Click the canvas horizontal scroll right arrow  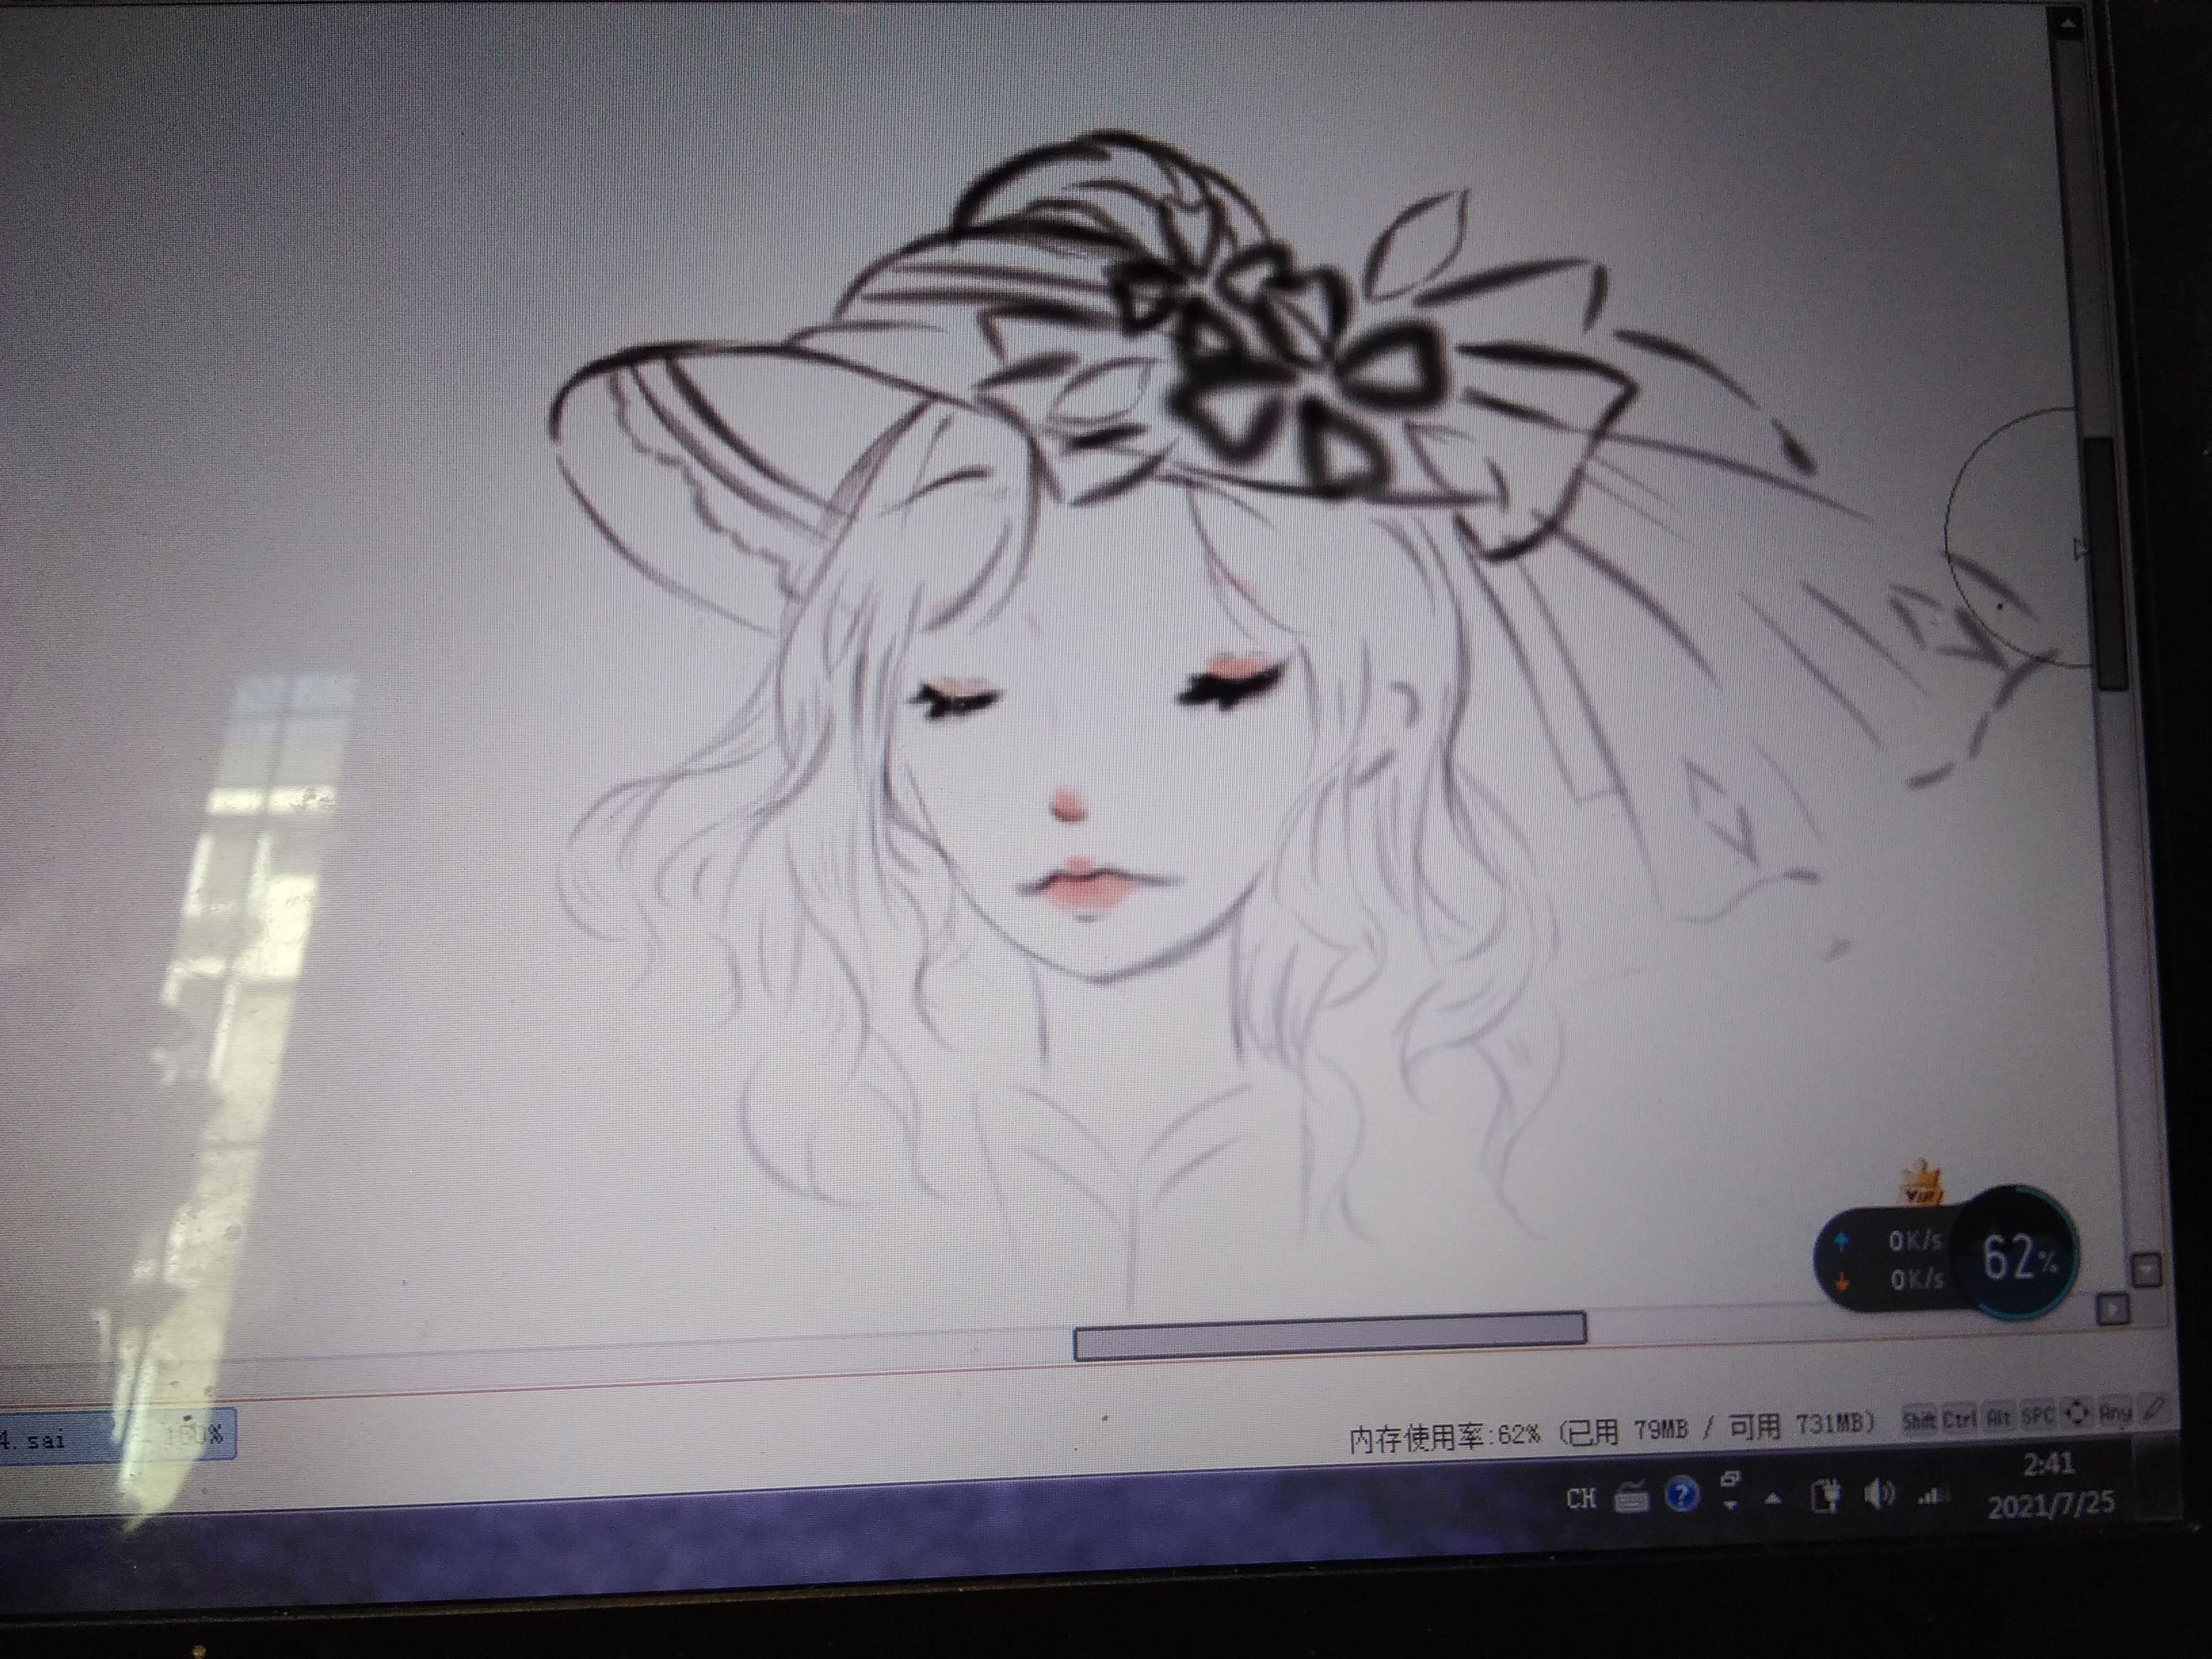coord(2112,1309)
